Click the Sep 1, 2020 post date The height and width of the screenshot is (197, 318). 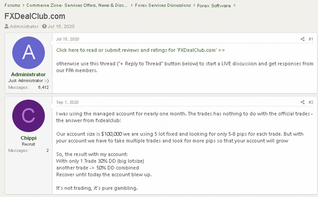pyautogui.click(x=67, y=102)
